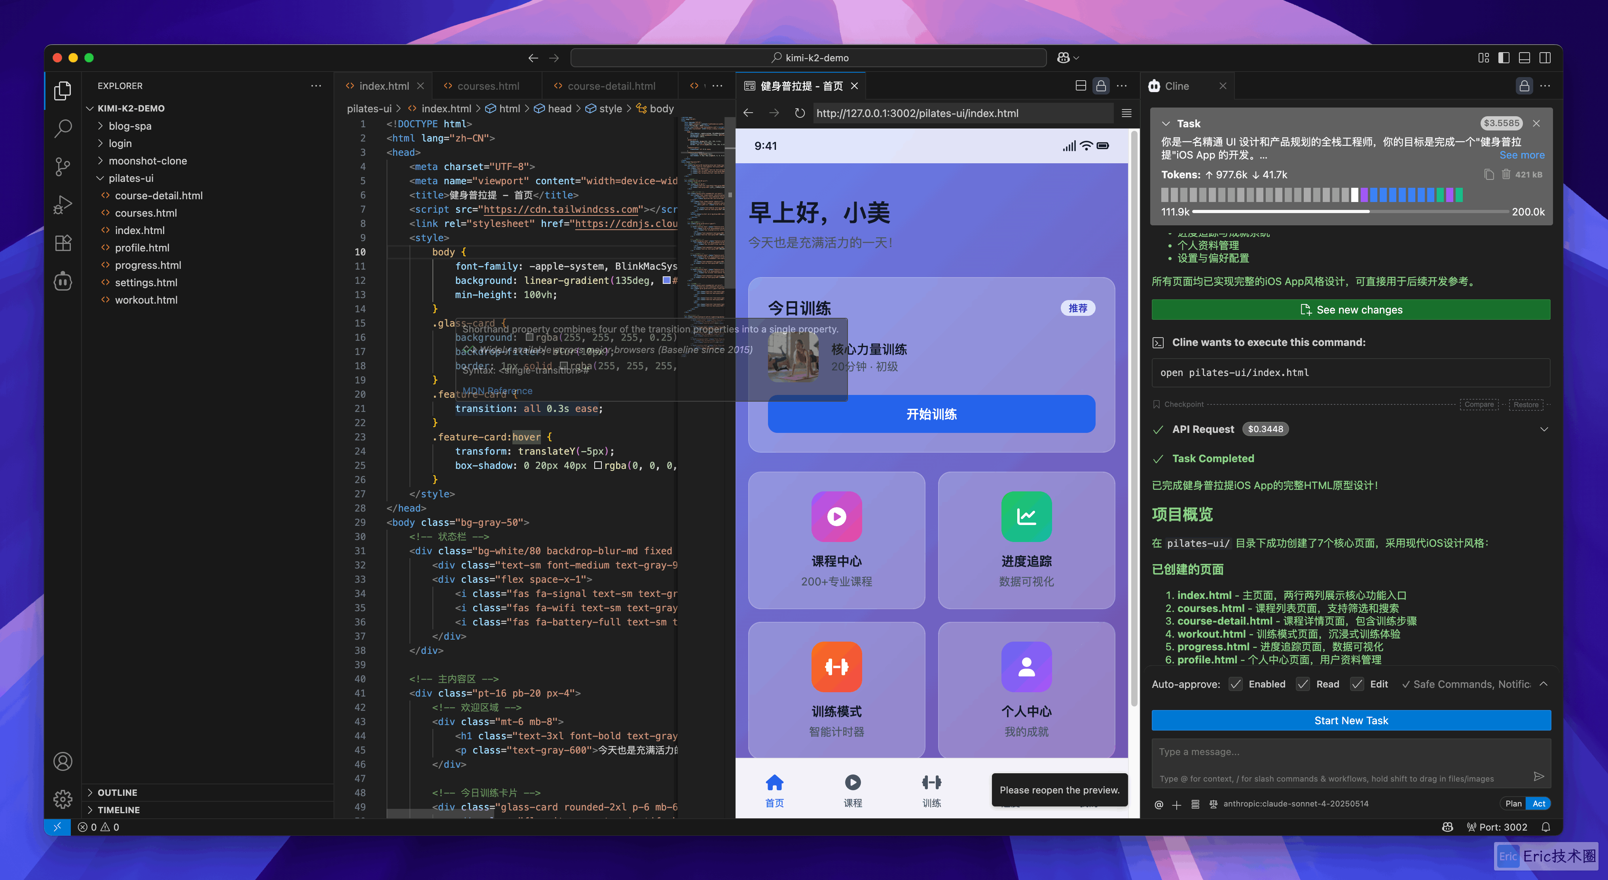
Task: Open the 课程中心 play icon card
Action: pos(836,540)
